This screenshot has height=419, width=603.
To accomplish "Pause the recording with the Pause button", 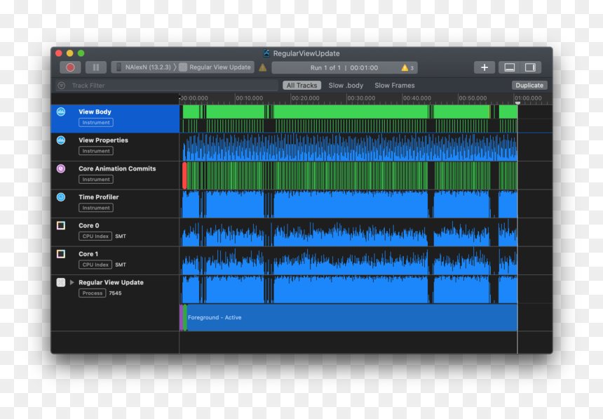I will (96, 67).
